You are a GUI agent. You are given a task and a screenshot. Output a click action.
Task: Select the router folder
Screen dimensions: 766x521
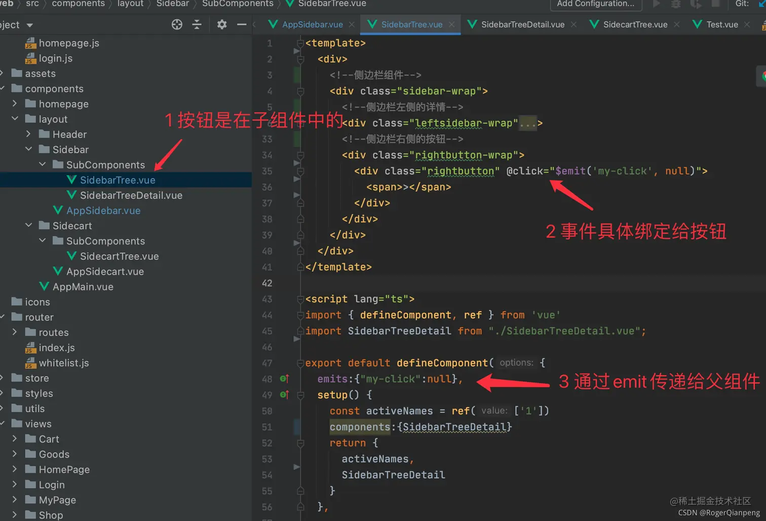point(32,317)
